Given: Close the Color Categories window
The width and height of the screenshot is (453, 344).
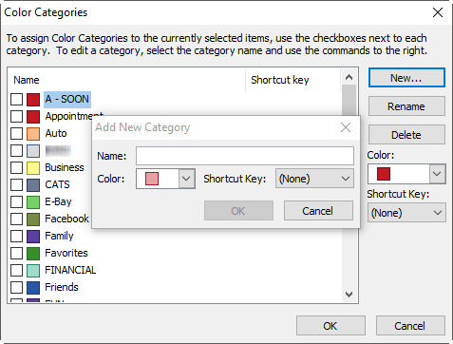Looking at the screenshot, I should [438, 12].
